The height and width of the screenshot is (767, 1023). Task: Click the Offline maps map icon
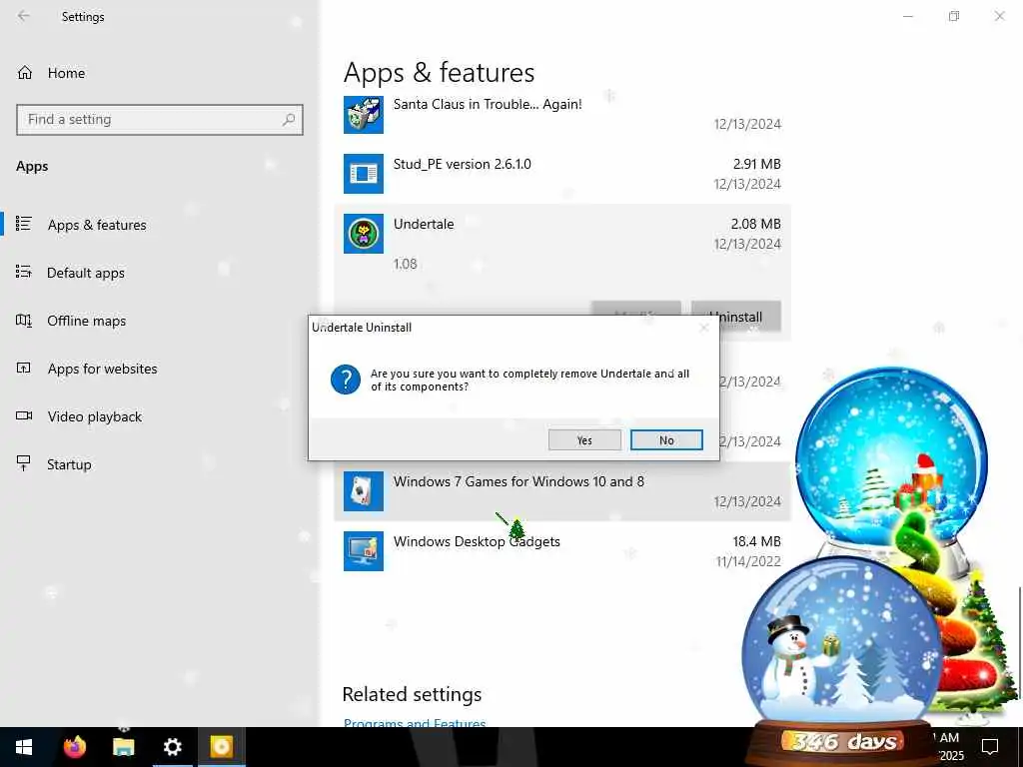pos(24,321)
